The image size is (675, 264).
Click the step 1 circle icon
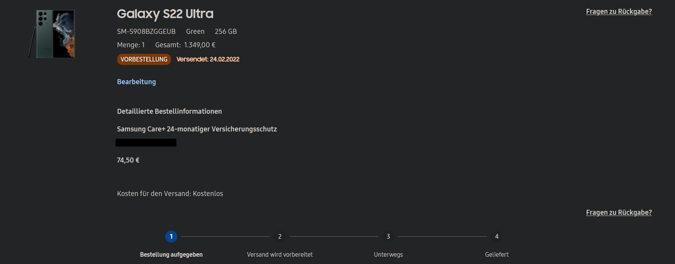click(171, 236)
